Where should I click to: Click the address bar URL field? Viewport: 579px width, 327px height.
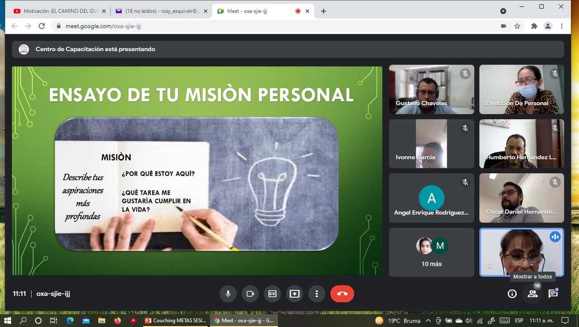[287, 26]
